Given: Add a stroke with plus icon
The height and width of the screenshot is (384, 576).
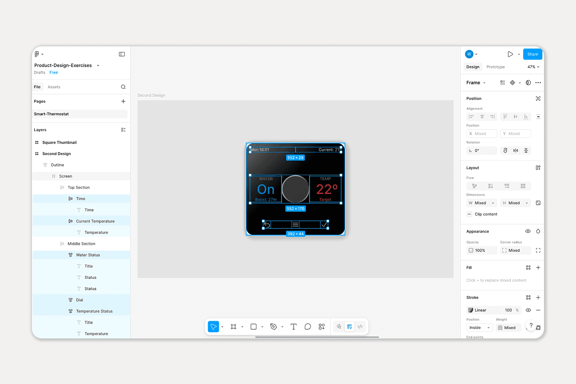Looking at the screenshot, I should tap(538, 298).
